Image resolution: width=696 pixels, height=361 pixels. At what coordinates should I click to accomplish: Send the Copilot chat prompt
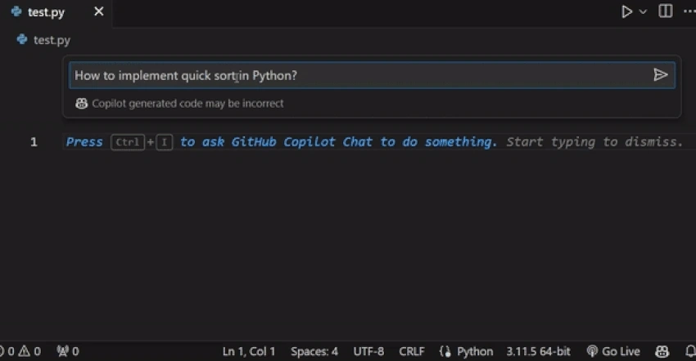(661, 75)
